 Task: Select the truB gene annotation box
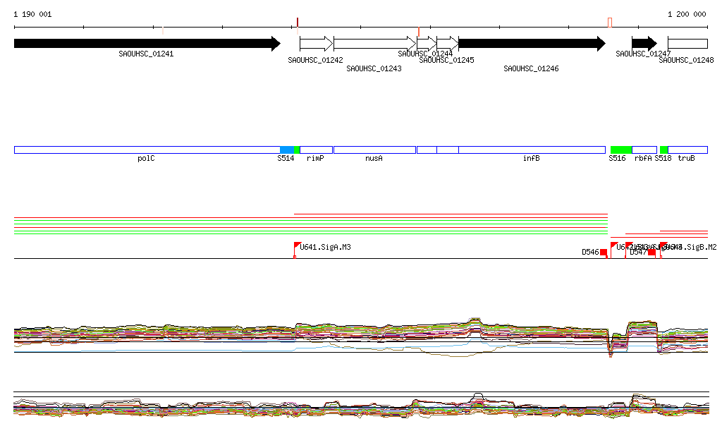[687, 150]
